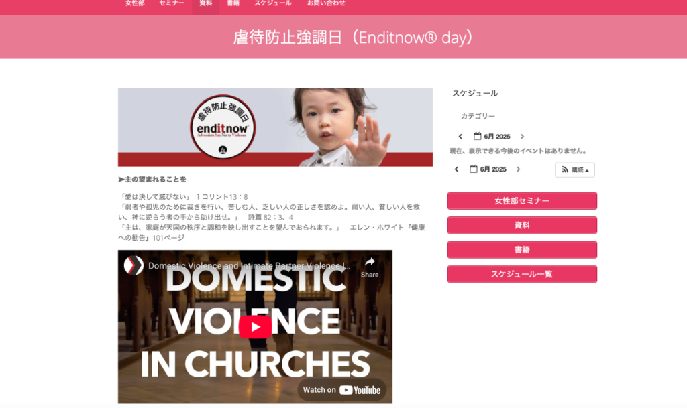687x408 pixels.
Task: Open the スケジュール一覧 button
Action: click(x=522, y=274)
